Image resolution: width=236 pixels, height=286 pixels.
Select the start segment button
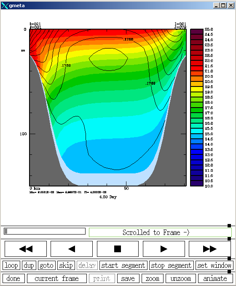click(x=123, y=265)
